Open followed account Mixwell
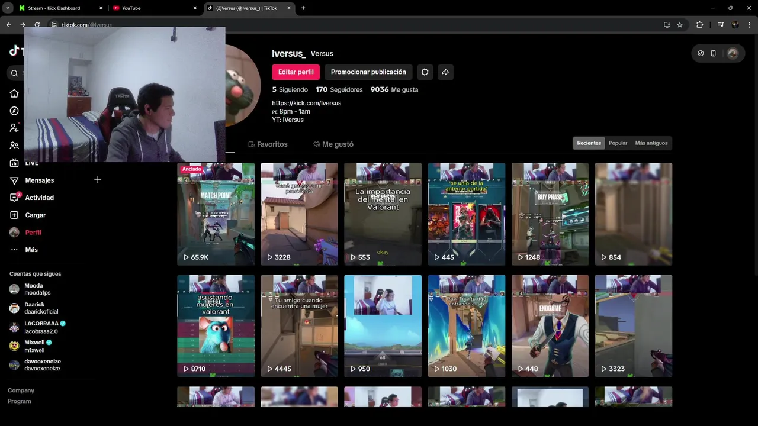The image size is (758, 426). point(31,346)
